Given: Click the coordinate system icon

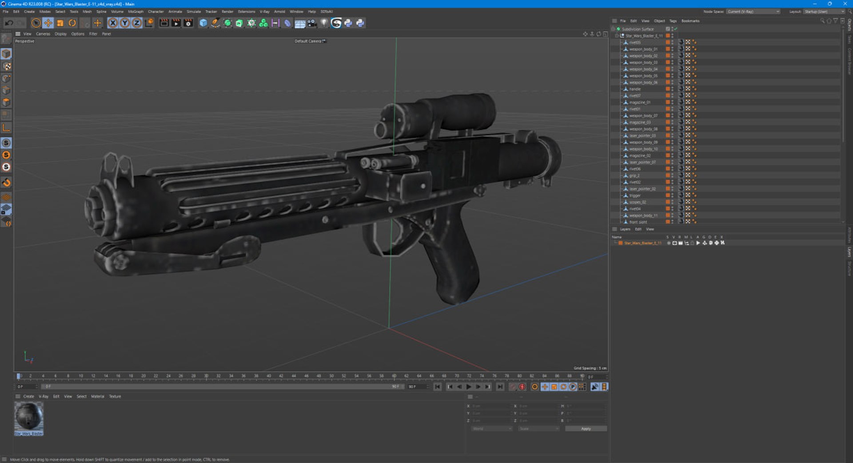Looking at the screenshot, I should coord(149,23).
